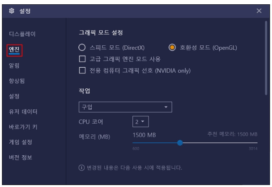The image size is (272, 187).
Task: Select 게임 설정 in the sidebar
Action: (20, 142)
